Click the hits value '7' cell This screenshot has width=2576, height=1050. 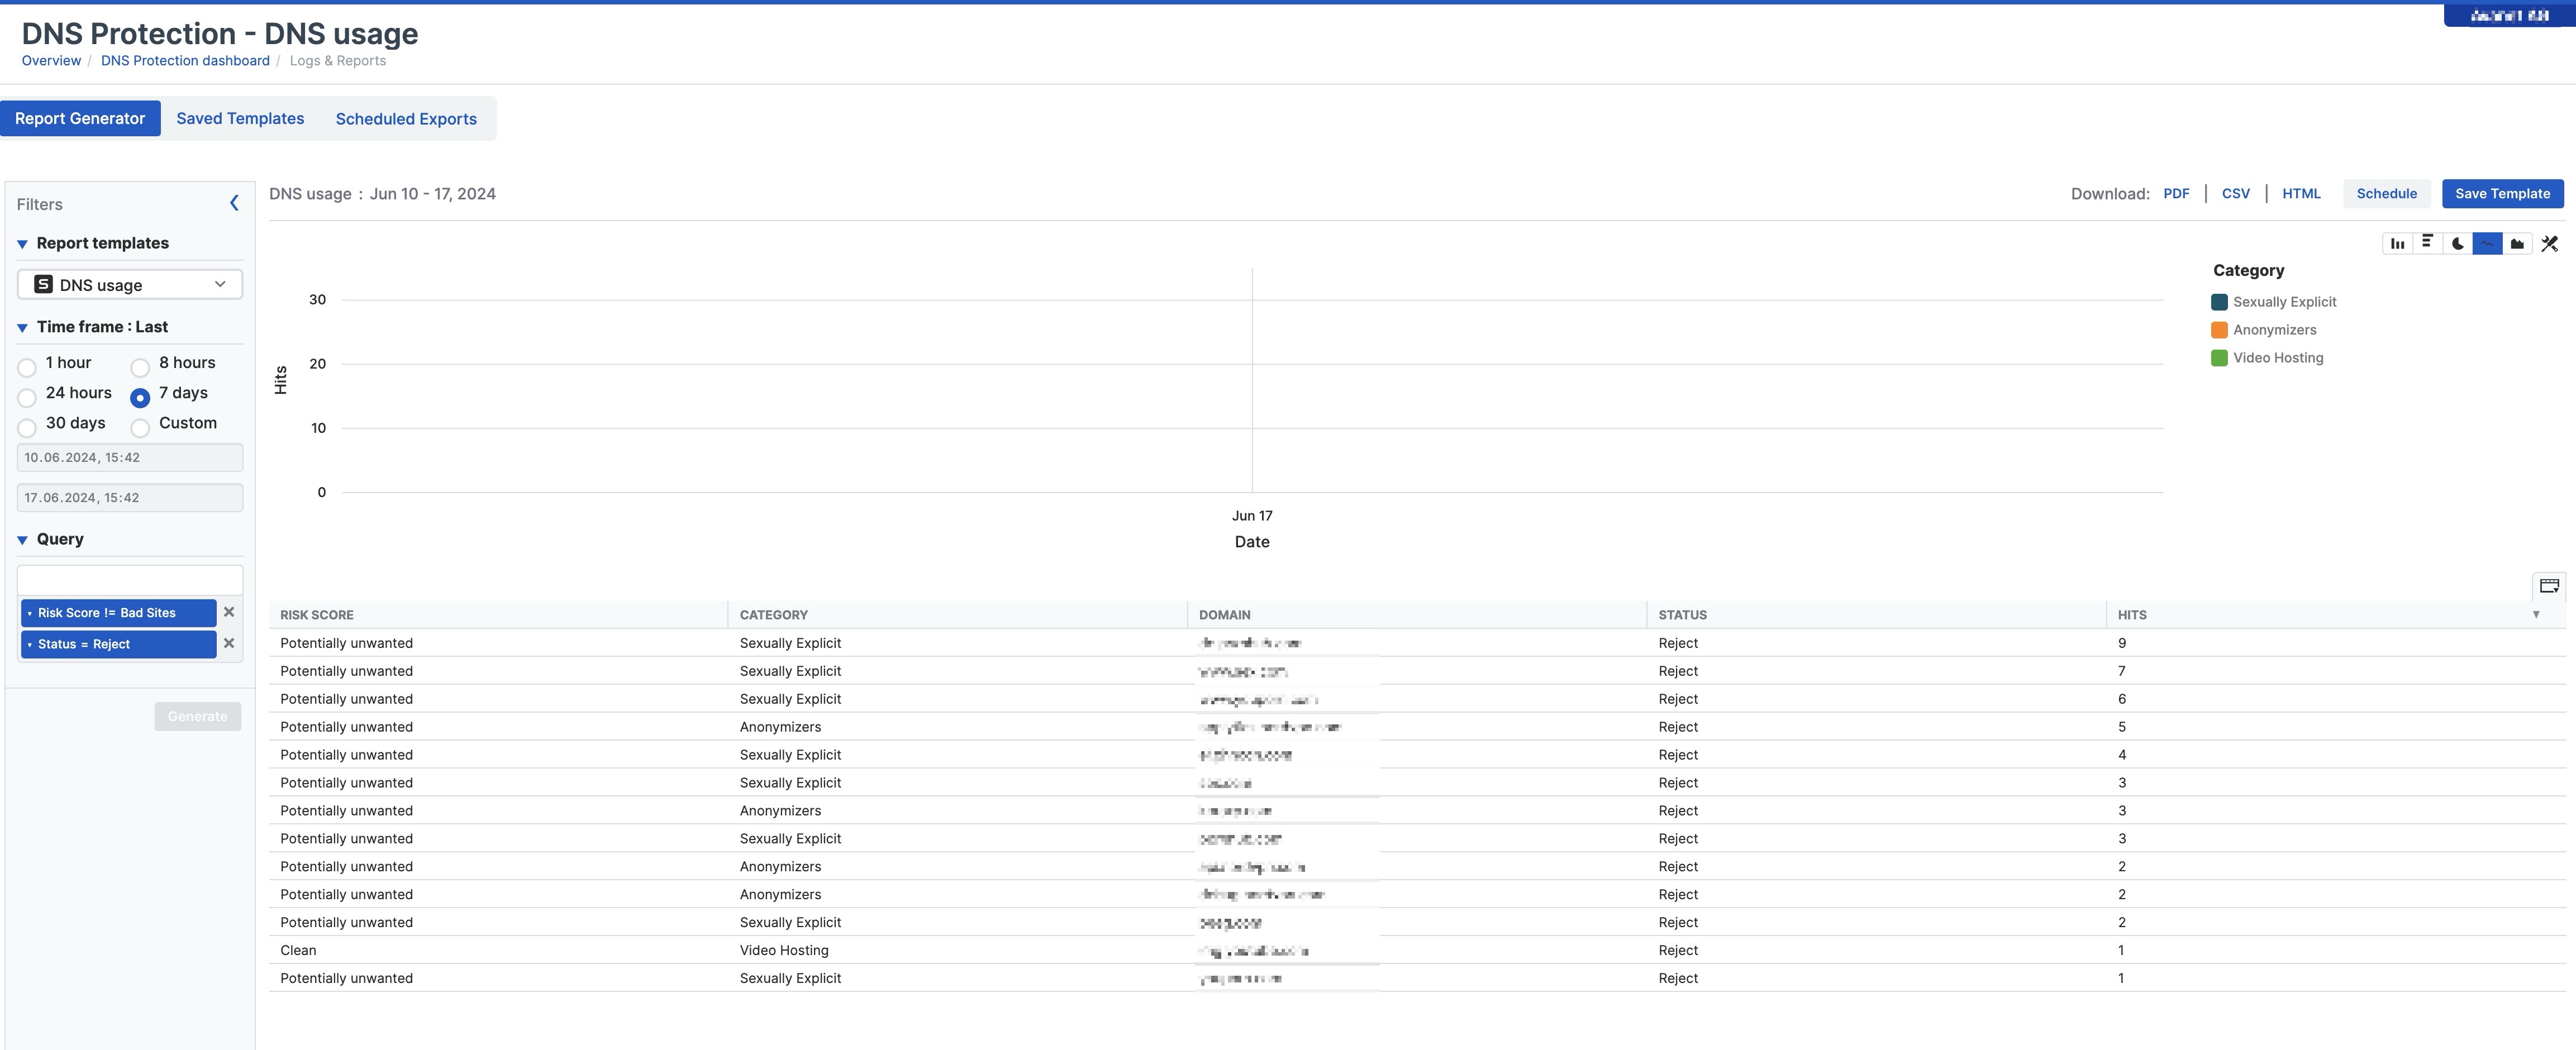point(2122,671)
